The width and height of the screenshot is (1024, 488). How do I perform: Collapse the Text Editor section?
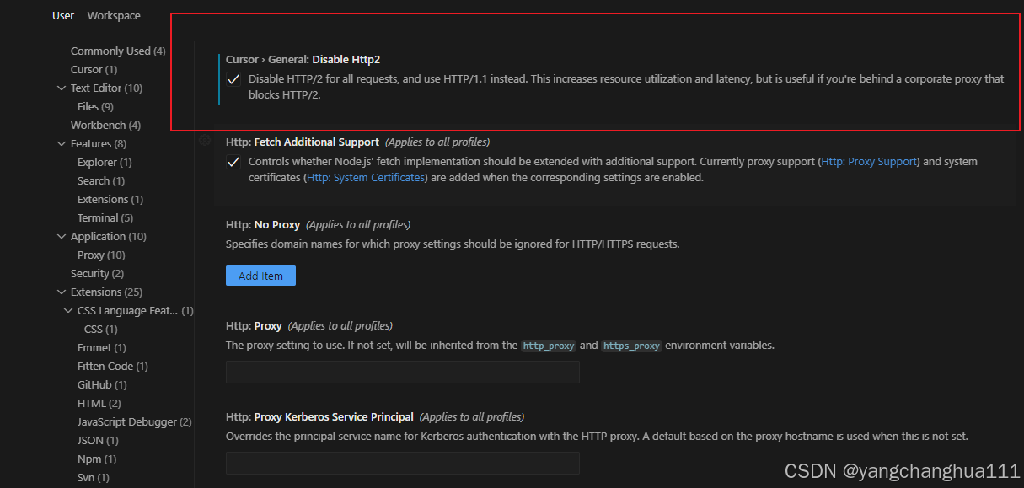pyautogui.click(x=62, y=88)
